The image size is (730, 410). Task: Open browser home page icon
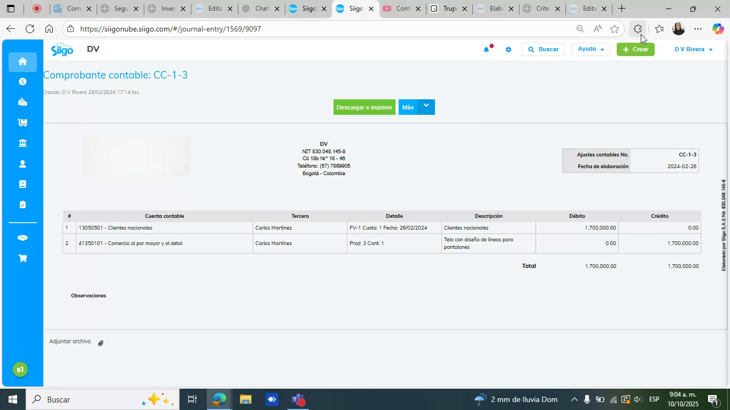pyautogui.click(x=49, y=29)
